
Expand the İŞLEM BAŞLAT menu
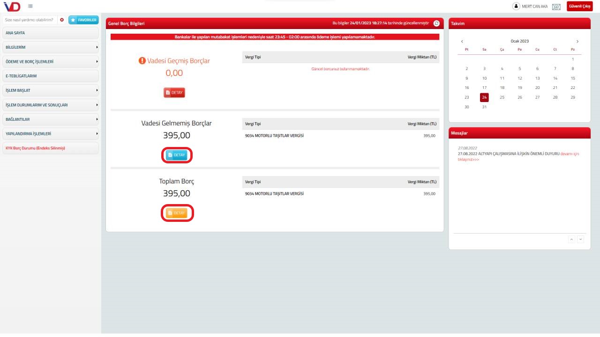click(51, 90)
